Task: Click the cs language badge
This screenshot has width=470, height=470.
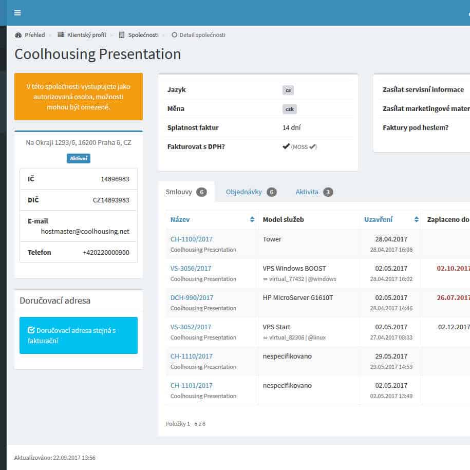Action: [288, 90]
